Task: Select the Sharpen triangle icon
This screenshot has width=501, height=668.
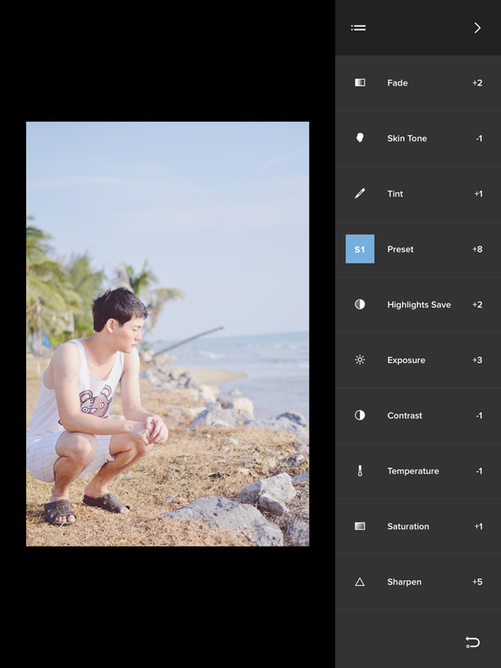Action: point(360,582)
